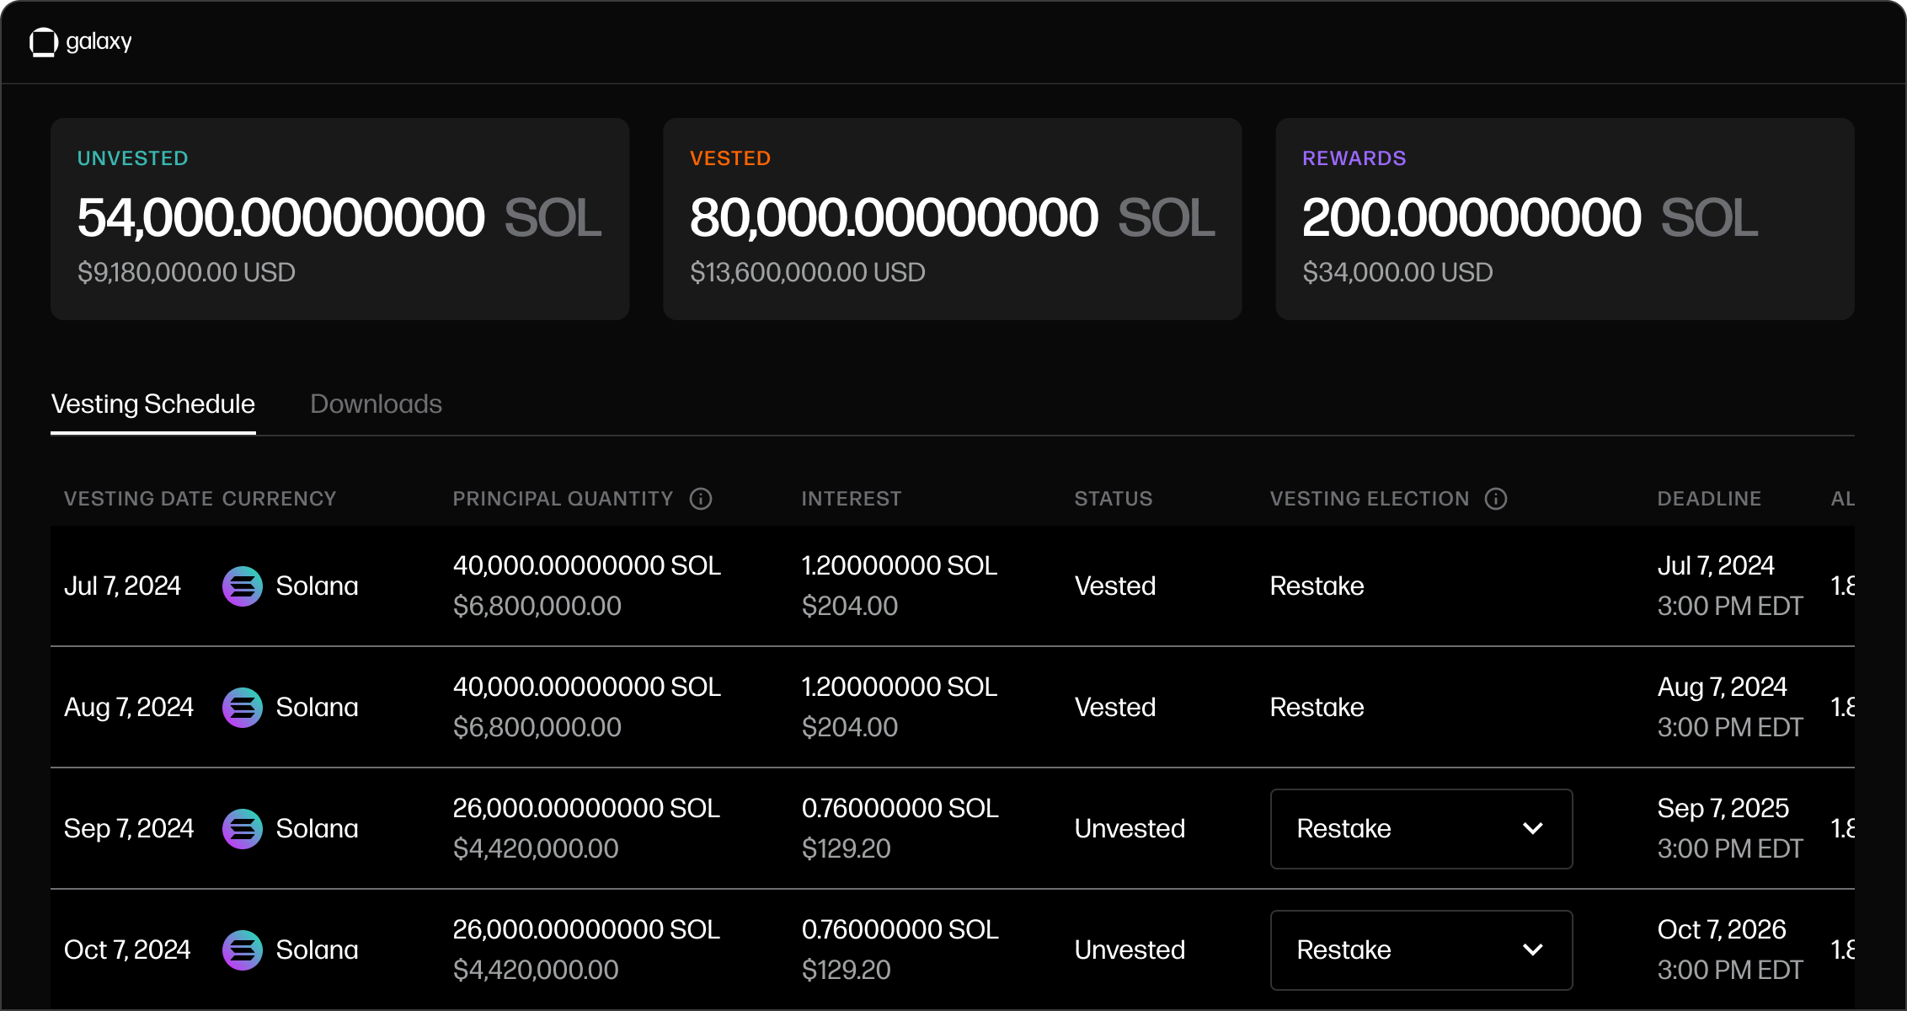The width and height of the screenshot is (1907, 1011).
Task: Click the Oct 7, 2024 vesting date
Action: pyautogui.click(x=127, y=950)
